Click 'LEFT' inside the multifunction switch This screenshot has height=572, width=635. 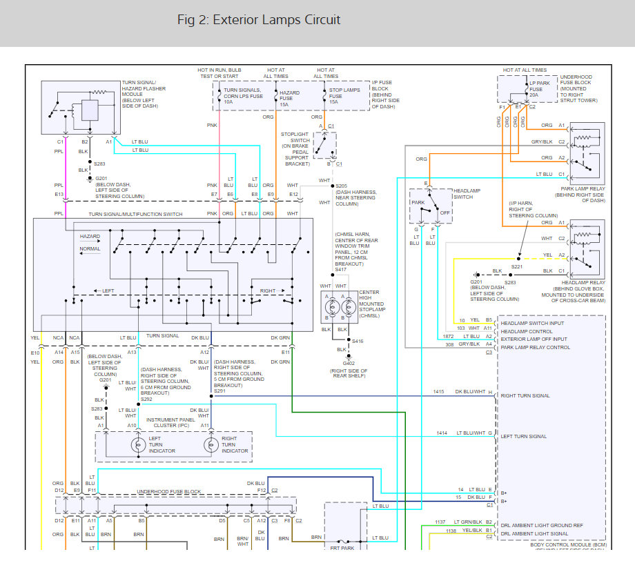click(108, 291)
